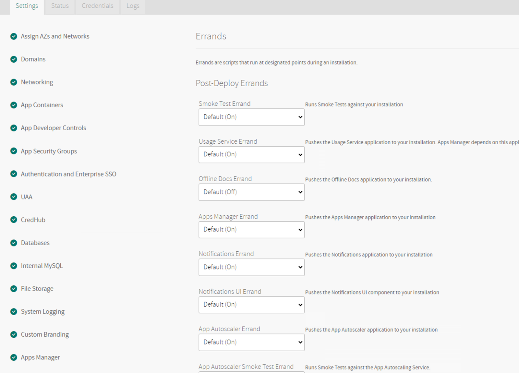Screen dimensions: 519x373
Task: Open the Notifications UI Errand dropdown
Action: click(251, 305)
